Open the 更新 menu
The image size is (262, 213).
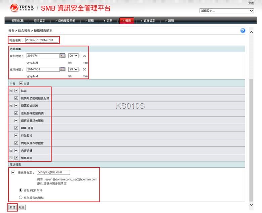click(x=108, y=20)
